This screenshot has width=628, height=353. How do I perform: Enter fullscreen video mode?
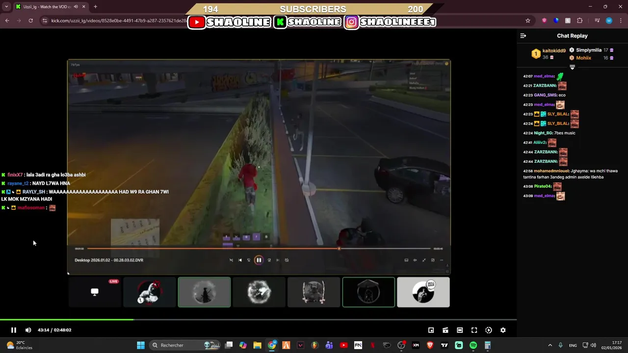pos(474,330)
